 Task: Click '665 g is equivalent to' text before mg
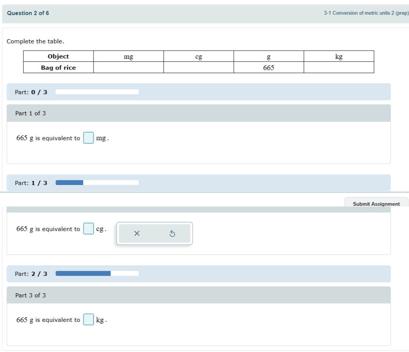[48, 138]
